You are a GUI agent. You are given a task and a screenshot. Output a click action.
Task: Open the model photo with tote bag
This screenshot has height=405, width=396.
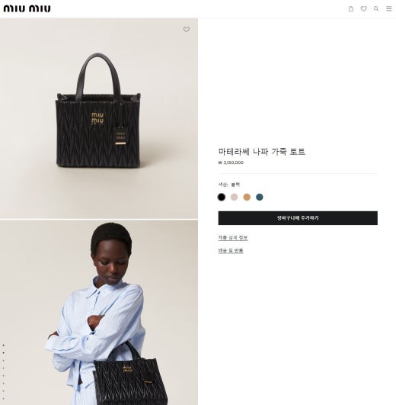click(99, 313)
